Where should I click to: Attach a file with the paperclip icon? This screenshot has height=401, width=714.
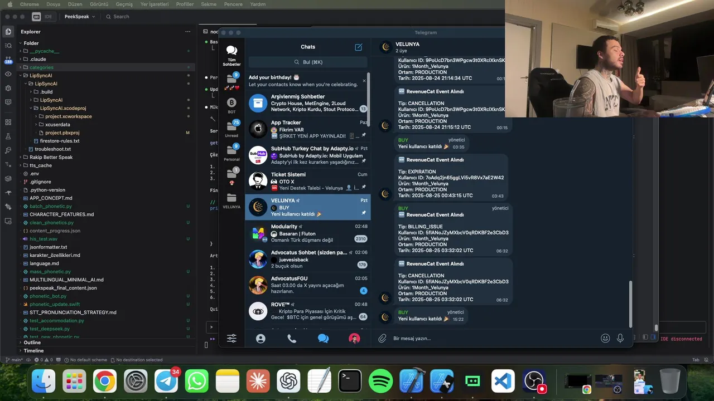coord(382,338)
